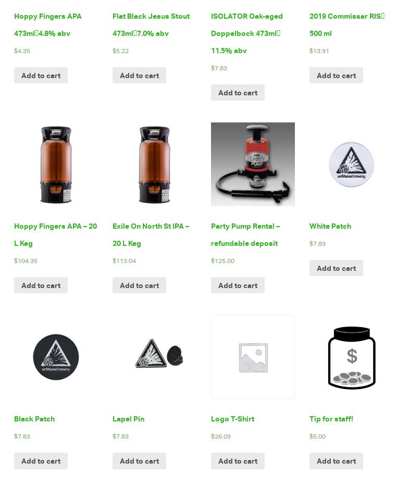Add ISOLATOR Doppelbock to cart
Image resolution: width=409 pixels, height=498 pixels.
tap(238, 93)
